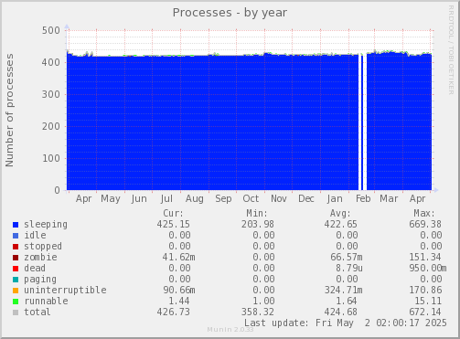Click the "Last update" timestamp line
The image size is (460, 339).
(346, 323)
